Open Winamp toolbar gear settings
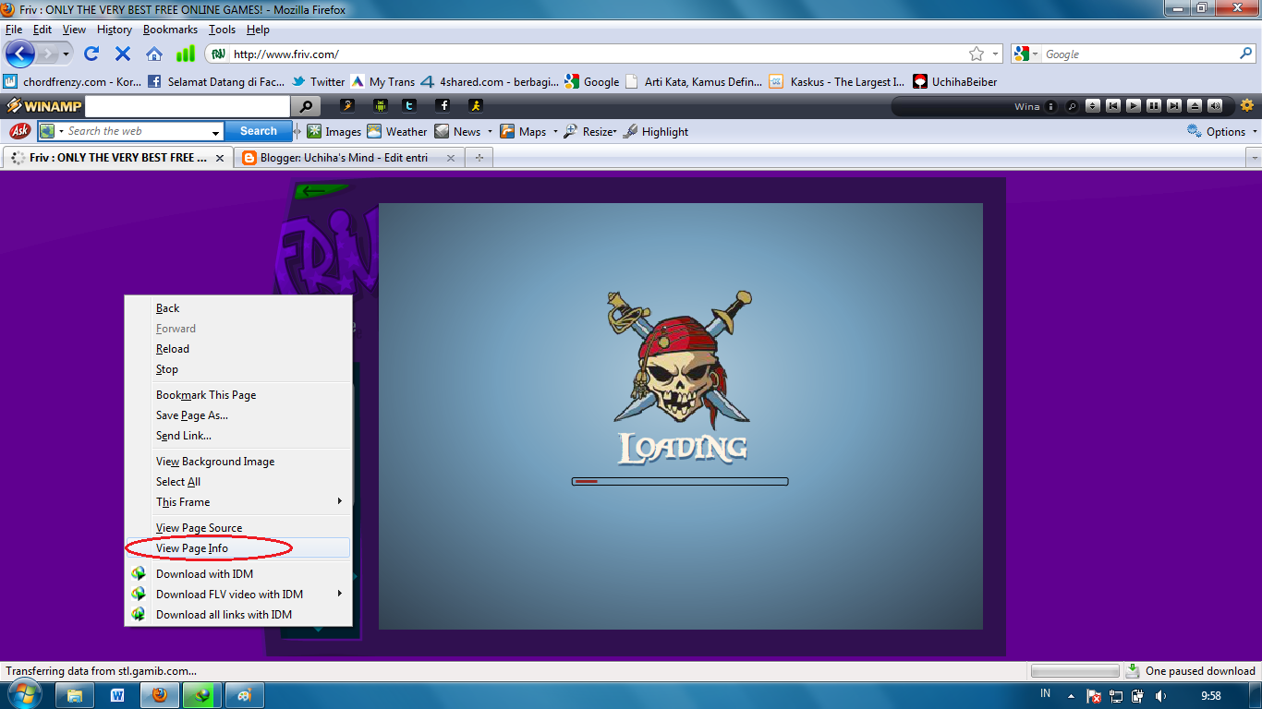 pos(1247,105)
